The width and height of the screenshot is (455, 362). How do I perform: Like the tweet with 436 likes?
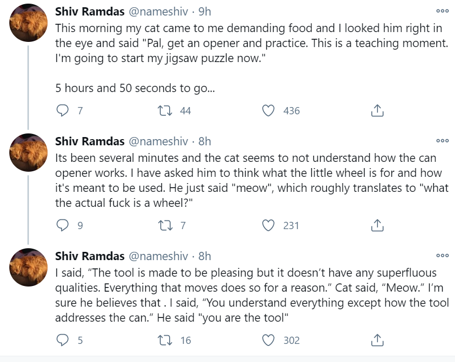pyautogui.click(x=268, y=111)
